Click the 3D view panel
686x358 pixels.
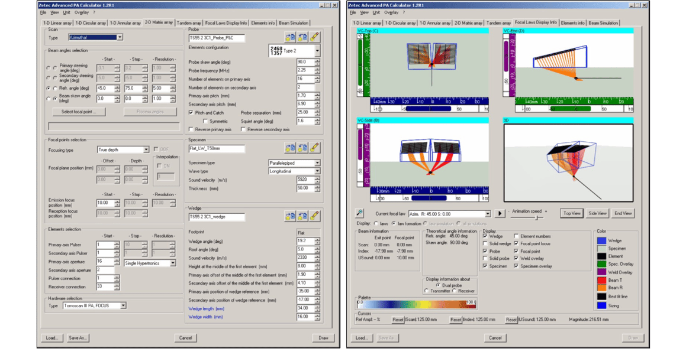(x=568, y=163)
